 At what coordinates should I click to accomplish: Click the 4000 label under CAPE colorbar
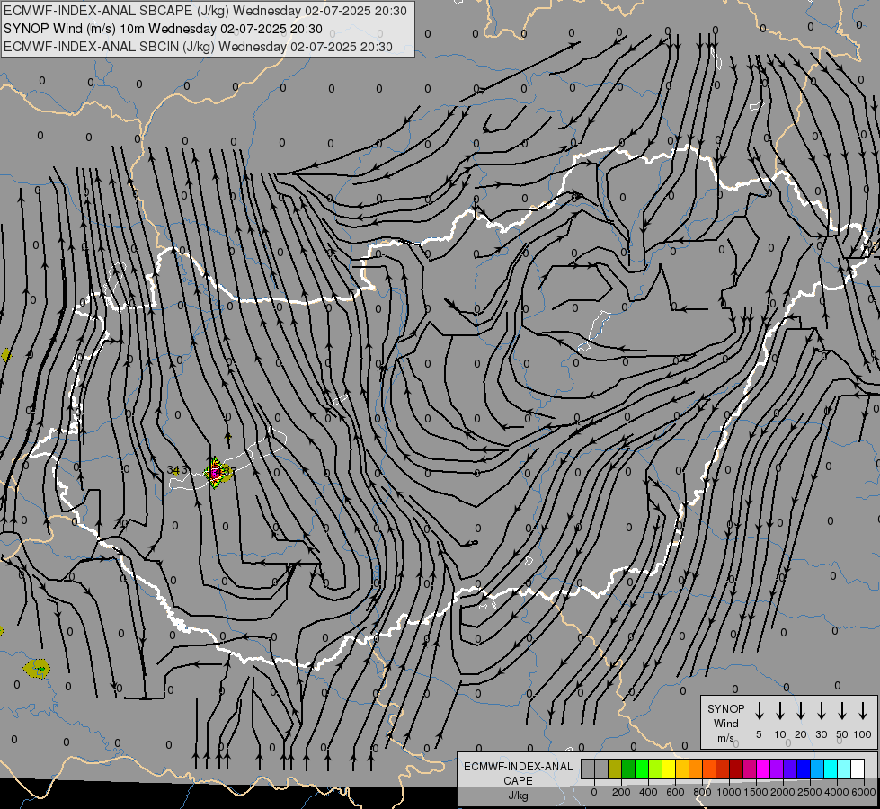pyautogui.click(x=837, y=792)
